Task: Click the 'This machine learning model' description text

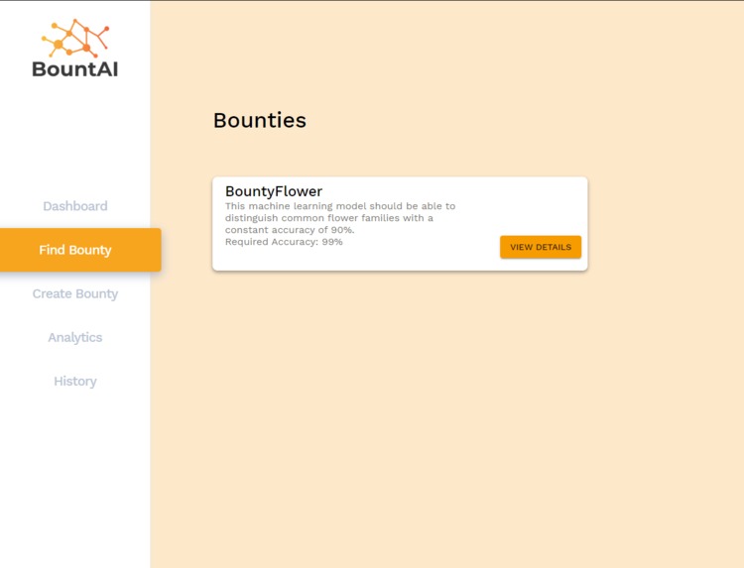Action: 340,218
